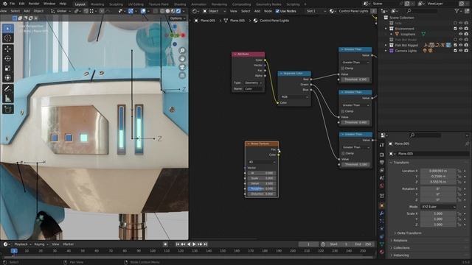Activate the Transform tool
The height and width of the screenshot is (265, 472).
pos(8,78)
